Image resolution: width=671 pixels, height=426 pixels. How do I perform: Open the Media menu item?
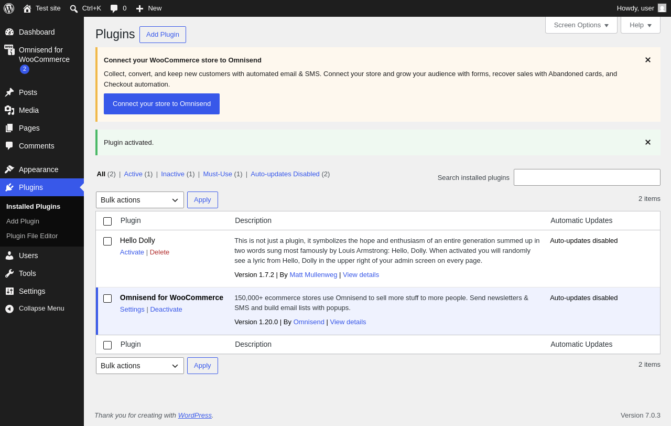coord(42,110)
